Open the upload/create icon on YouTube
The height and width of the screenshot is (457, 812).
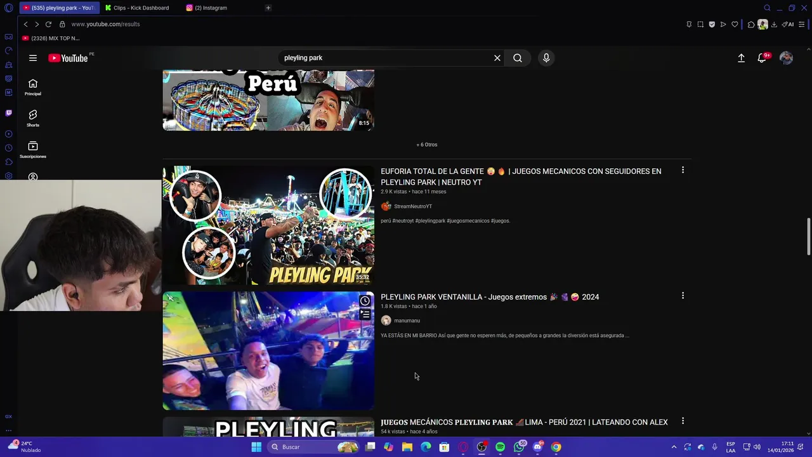[x=741, y=58]
